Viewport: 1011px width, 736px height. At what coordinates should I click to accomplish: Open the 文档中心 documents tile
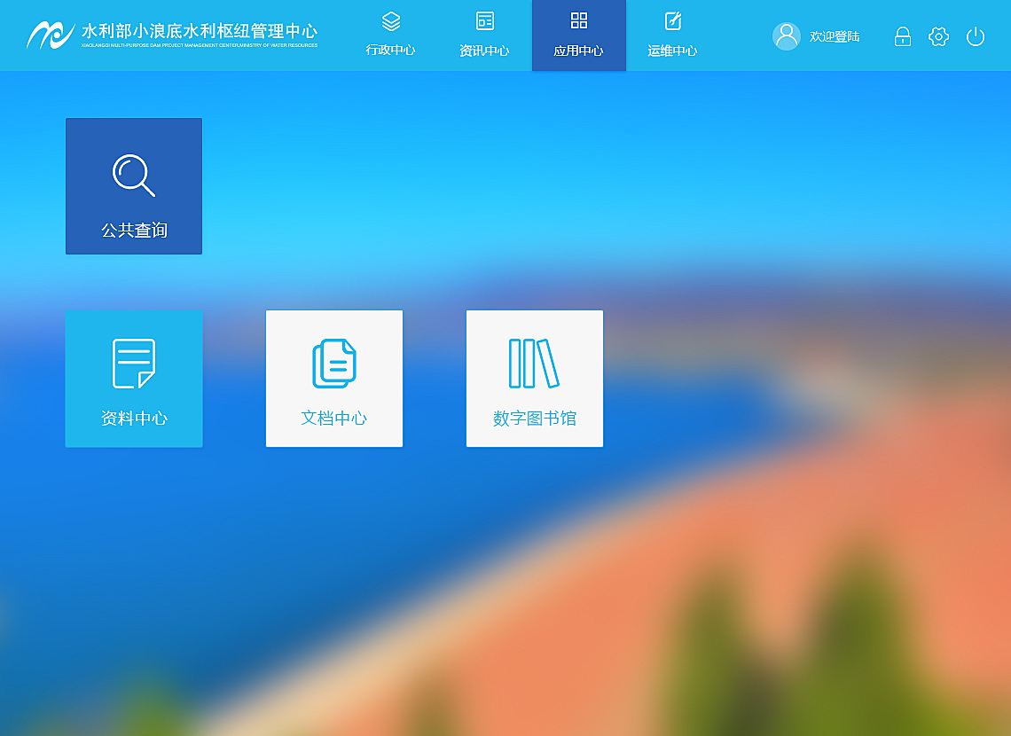pyautogui.click(x=334, y=379)
